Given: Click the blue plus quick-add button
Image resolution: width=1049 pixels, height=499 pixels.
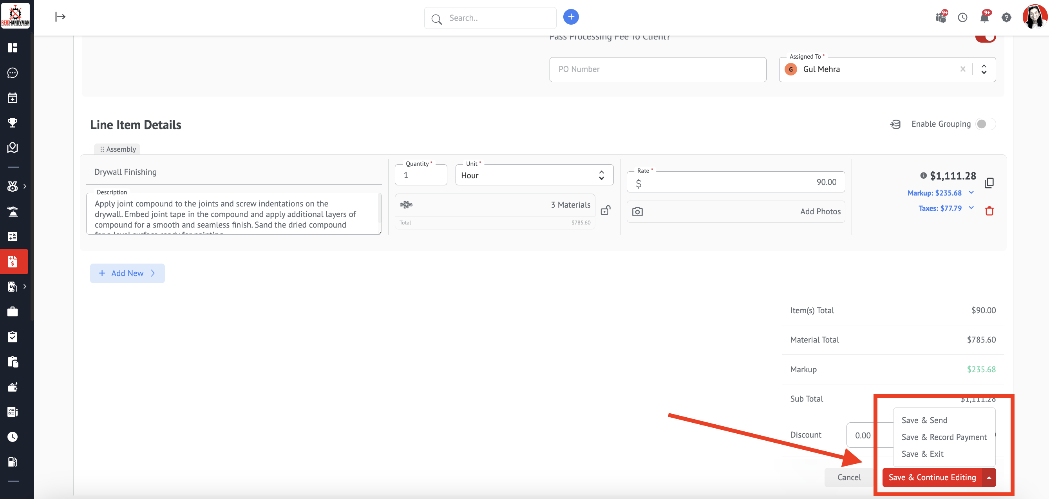Looking at the screenshot, I should (x=571, y=17).
